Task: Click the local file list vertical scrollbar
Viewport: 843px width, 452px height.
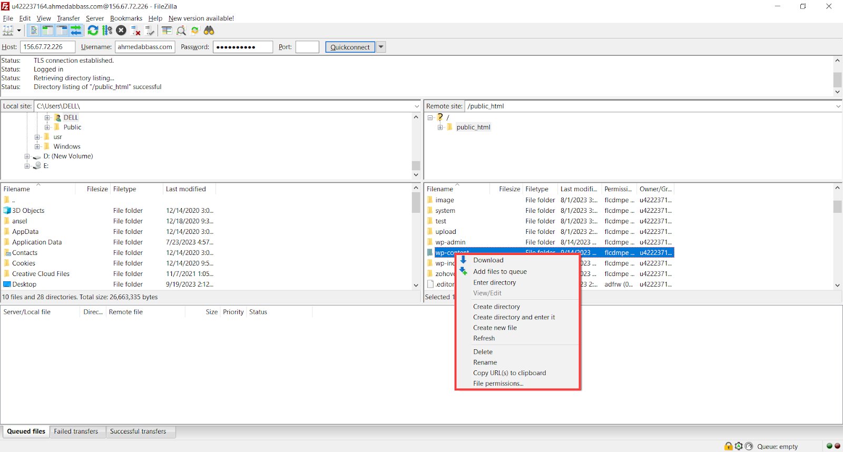Action: [x=416, y=242]
